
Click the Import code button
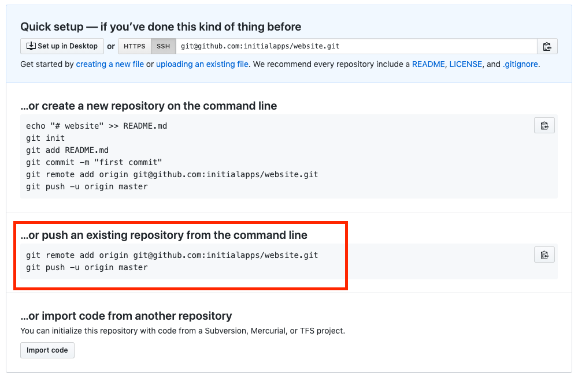point(47,350)
